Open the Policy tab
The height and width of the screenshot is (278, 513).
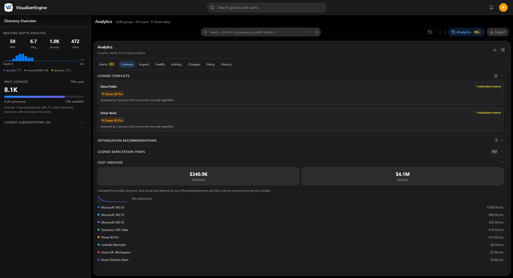(x=211, y=64)
